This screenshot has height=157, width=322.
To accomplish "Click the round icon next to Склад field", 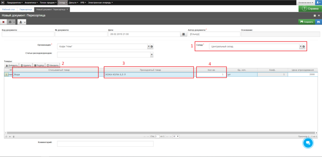I will point(304,46).
